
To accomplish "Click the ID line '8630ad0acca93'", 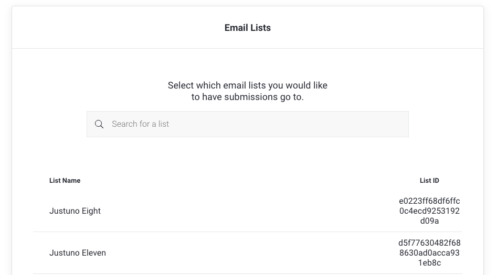I will (x=429, y=253).
